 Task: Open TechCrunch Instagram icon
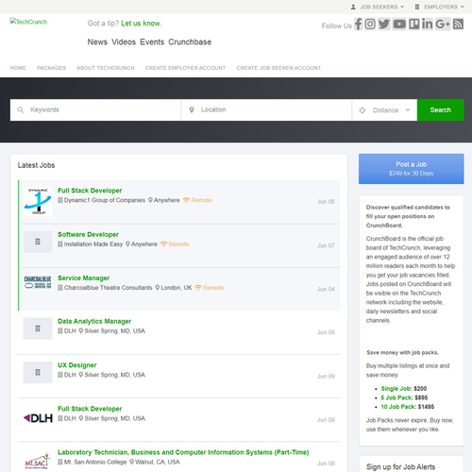370,24
